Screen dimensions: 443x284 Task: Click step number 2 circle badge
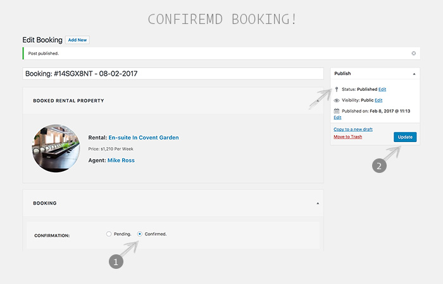tap(379, 165)
